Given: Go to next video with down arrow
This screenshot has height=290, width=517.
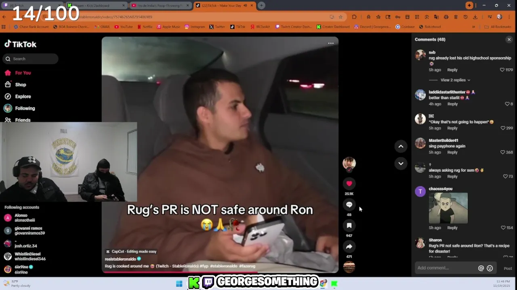Looking at the screenshot, I should coord(401,163).
